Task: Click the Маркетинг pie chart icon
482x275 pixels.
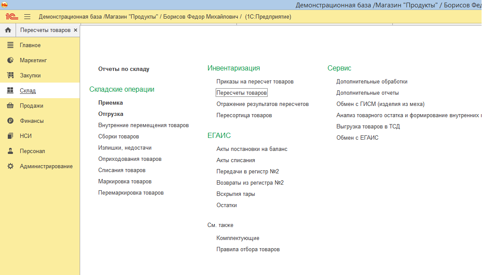Action: pyautogui.click(x=10, y=60)
